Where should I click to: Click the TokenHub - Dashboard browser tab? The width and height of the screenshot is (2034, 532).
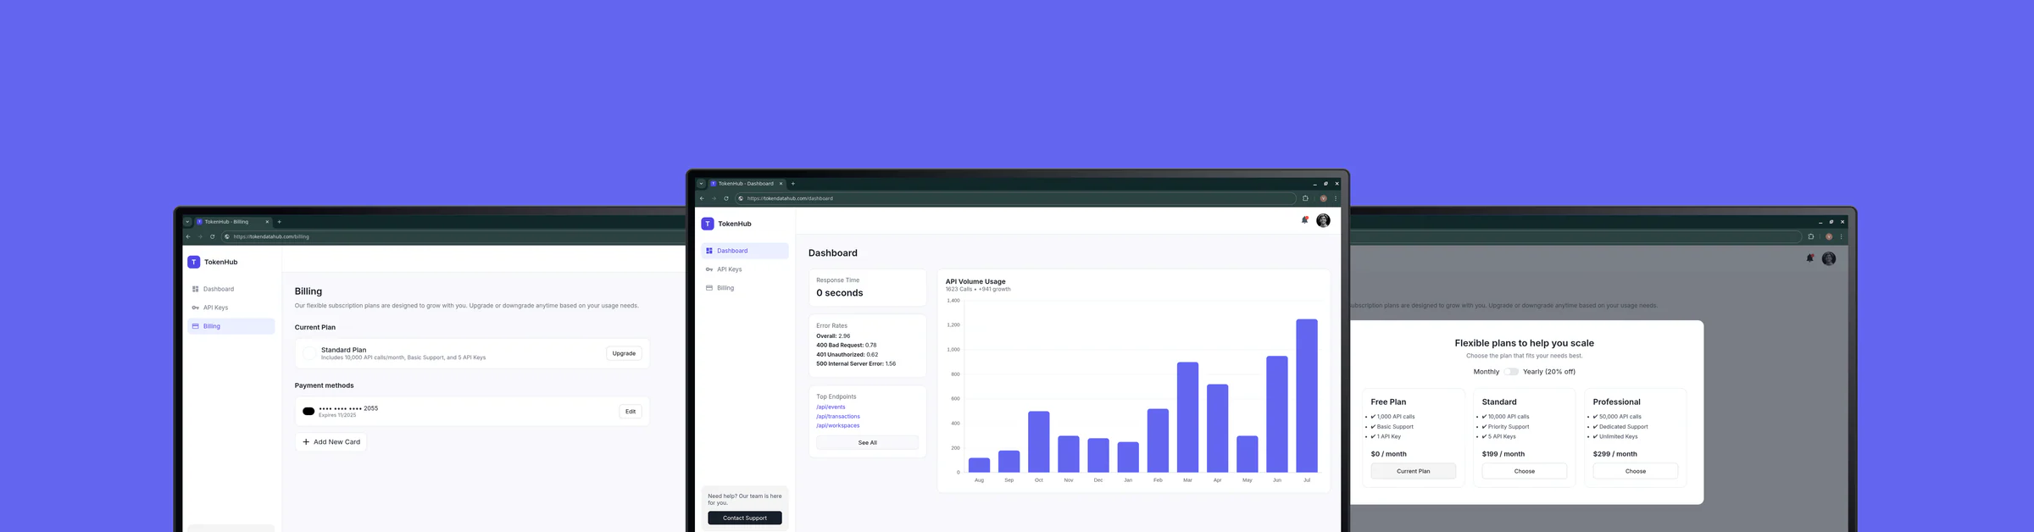point(747,183)
